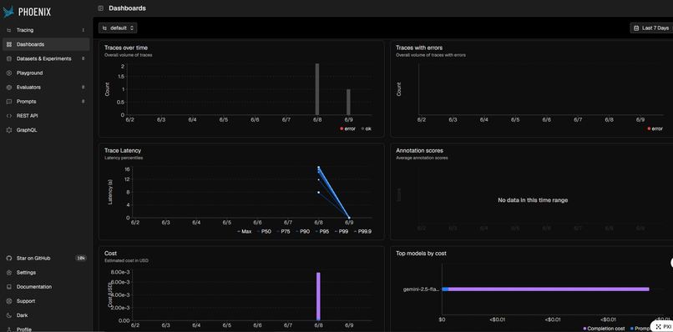Open the Playground page
This screenshot has height=332, width=673.
(46, 73)
